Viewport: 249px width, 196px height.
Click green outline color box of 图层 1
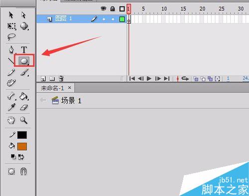[122, 19]
